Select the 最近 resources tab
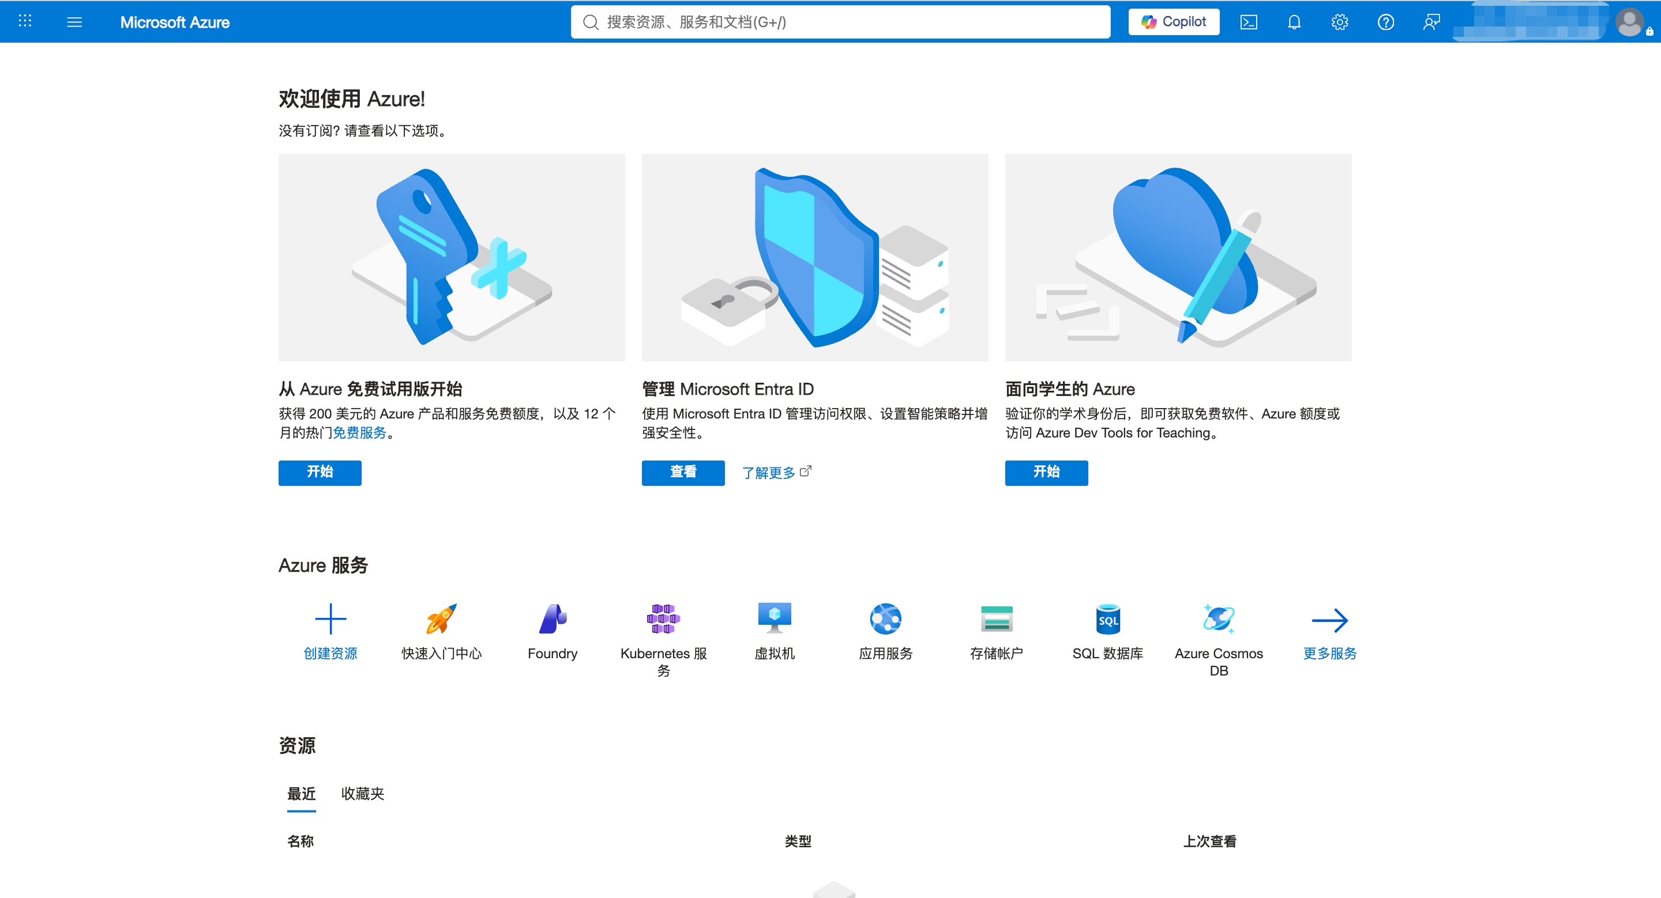Image resolution: width=1661 pixels, height=898 pixels. click(301, 794)
